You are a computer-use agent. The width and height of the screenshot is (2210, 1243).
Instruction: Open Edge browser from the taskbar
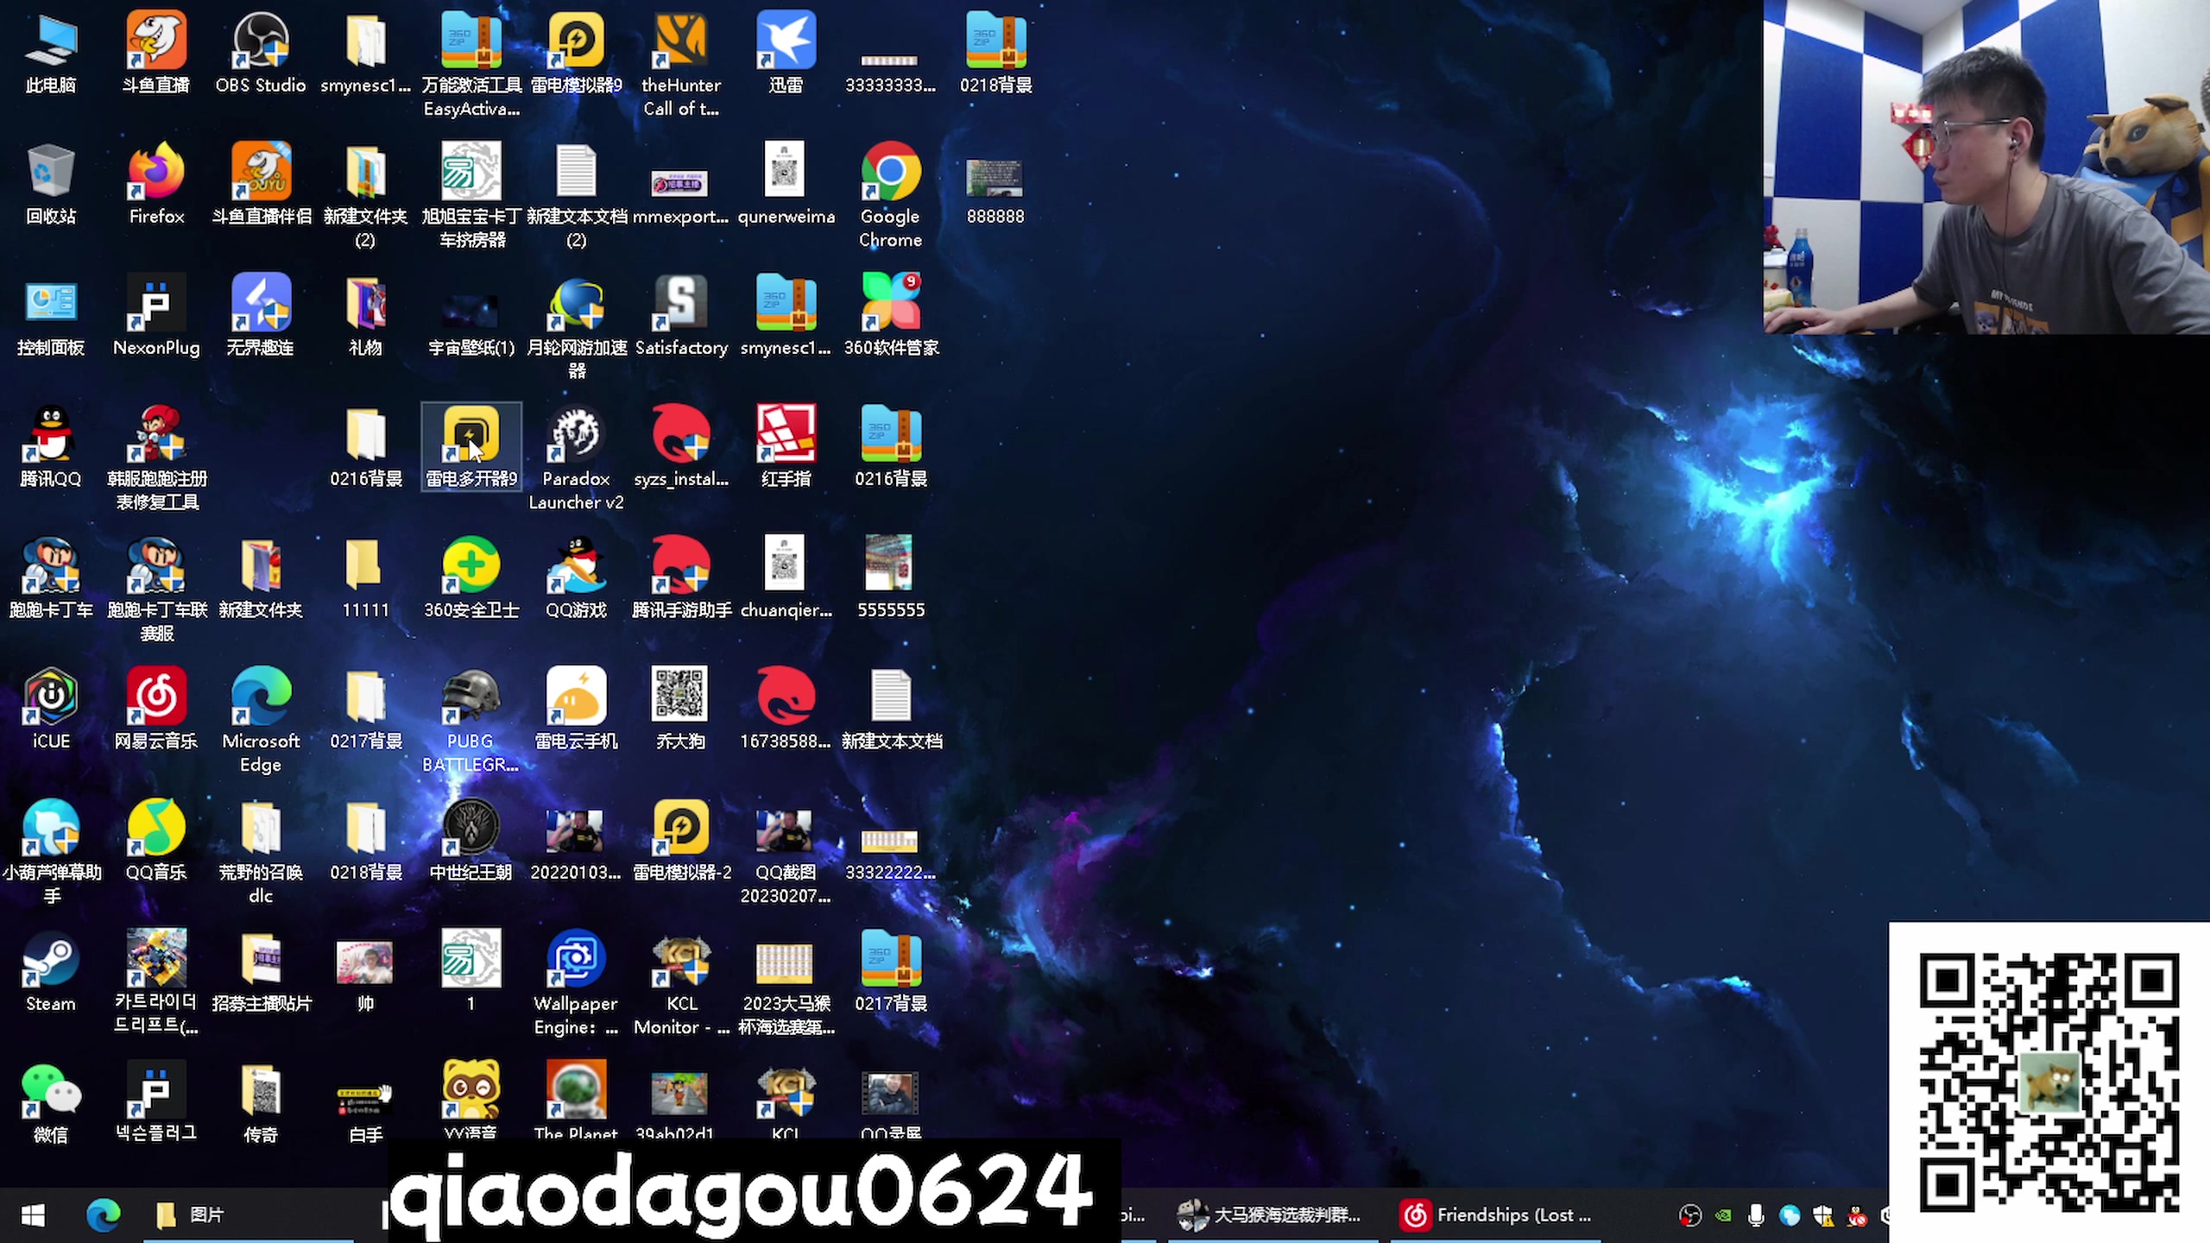[x=103, y=1215]
